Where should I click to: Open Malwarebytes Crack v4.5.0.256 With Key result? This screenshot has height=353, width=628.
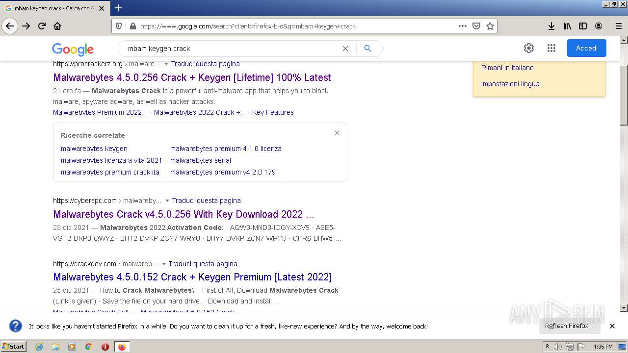pos(183,214)
